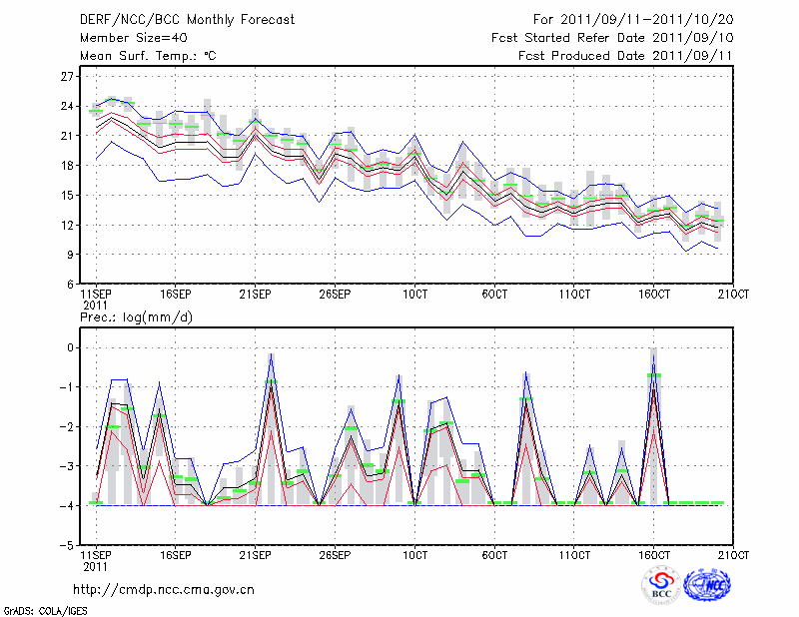Click the Prec.: log(mm/d) chart label
The image size is (799, 617).
[x=136, y=316]
